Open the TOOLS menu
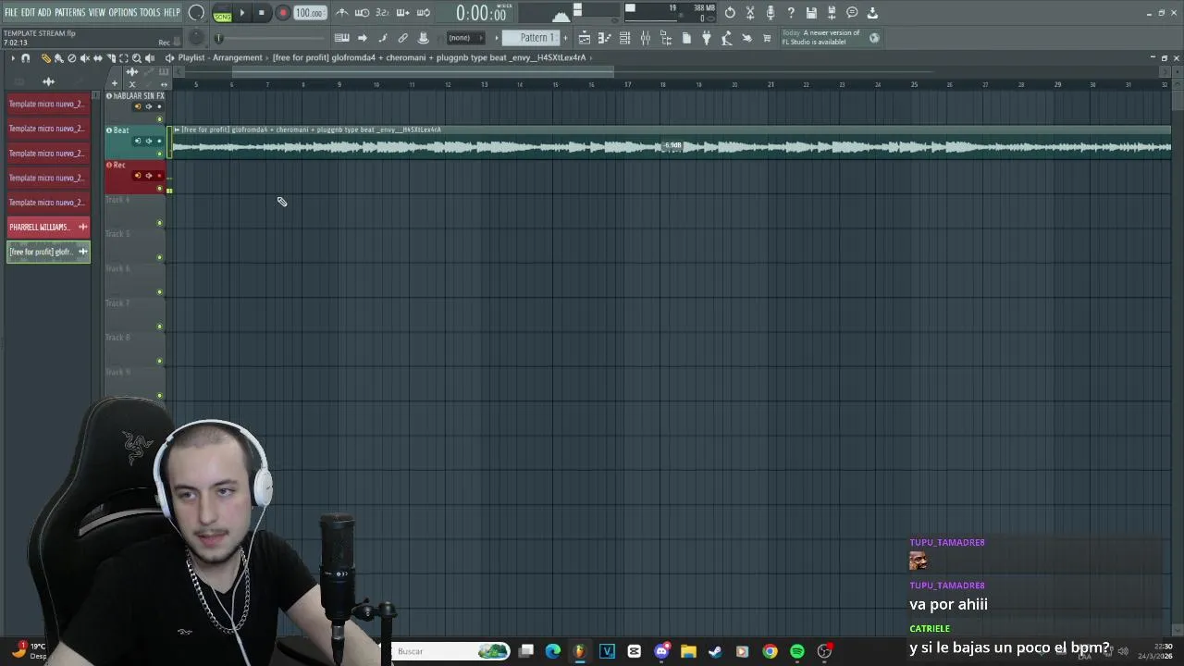This screenshot has width=1184, height=666. pos(150,13)
